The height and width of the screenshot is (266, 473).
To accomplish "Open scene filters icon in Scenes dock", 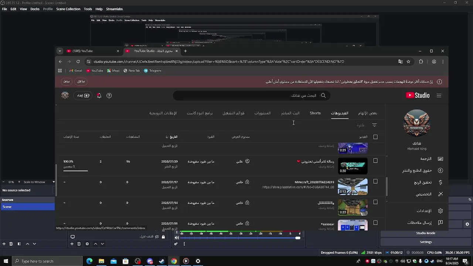I will 19,244.
